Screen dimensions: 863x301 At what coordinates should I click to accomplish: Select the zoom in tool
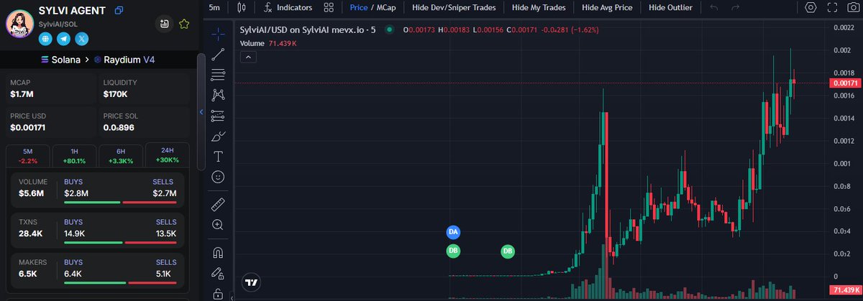(219, 225)
